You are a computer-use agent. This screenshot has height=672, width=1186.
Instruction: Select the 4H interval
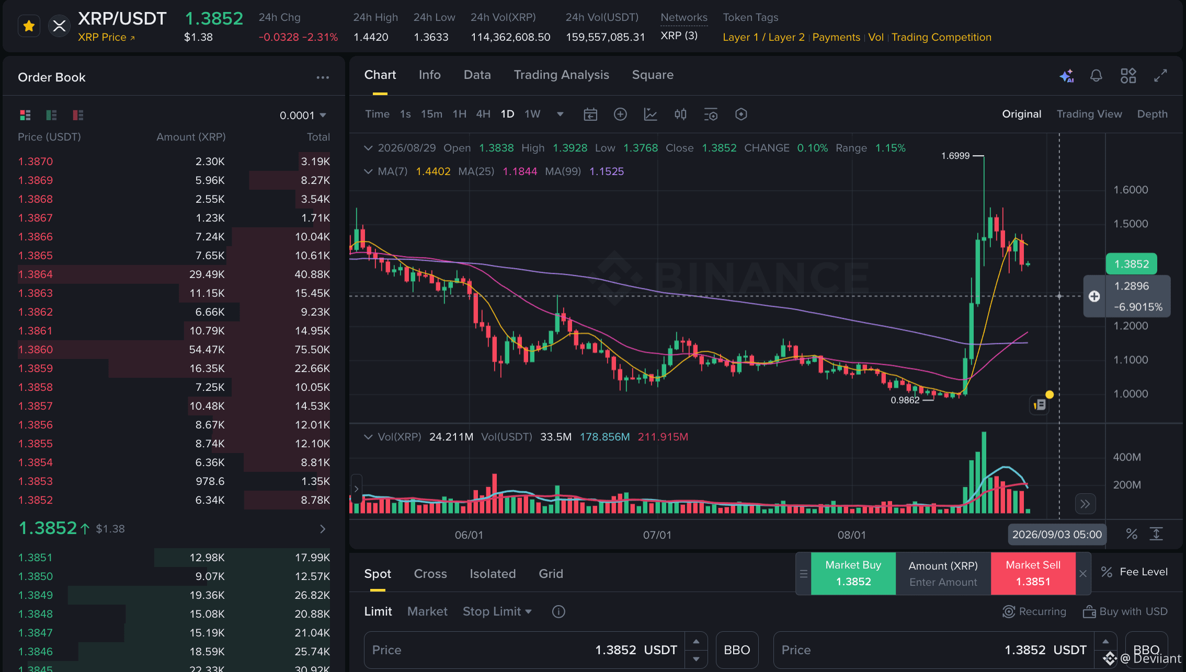pyautogui.click(x=483, y=114)
